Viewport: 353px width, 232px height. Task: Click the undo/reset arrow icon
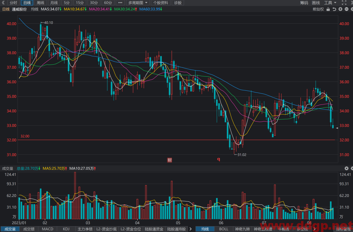[334, 9]
